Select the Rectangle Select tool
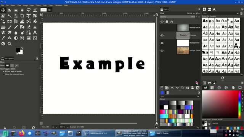This screenshot has height=137, width=244. click(16, 10)
